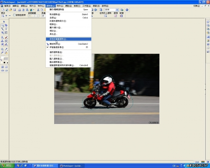Click the Slice tool grid icon
Image resolution: width=210 pixels, height=168 pixels.
click(x=2, y=67)
